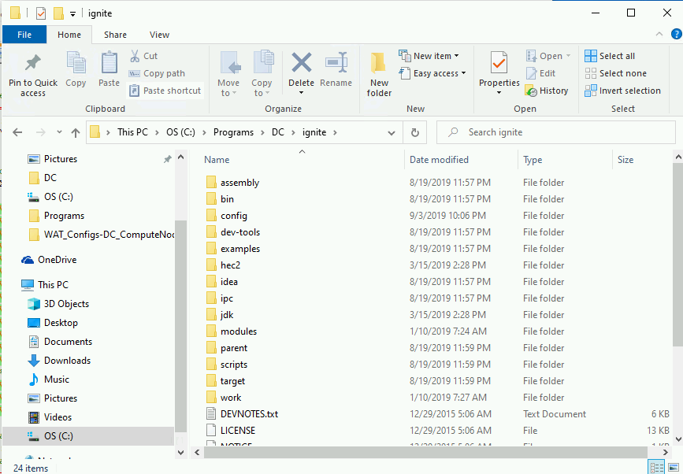Open Properties using the checkmark icon
Screen dimensions: 683x474
point(499,63)
